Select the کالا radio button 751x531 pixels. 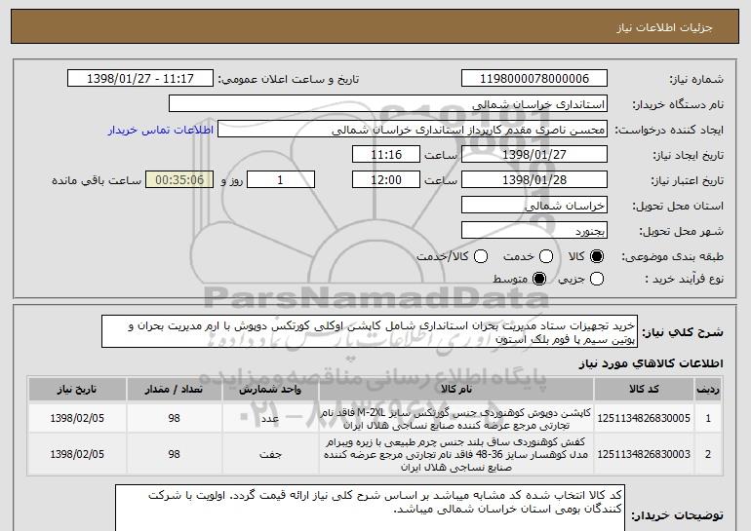pos(597,256)
